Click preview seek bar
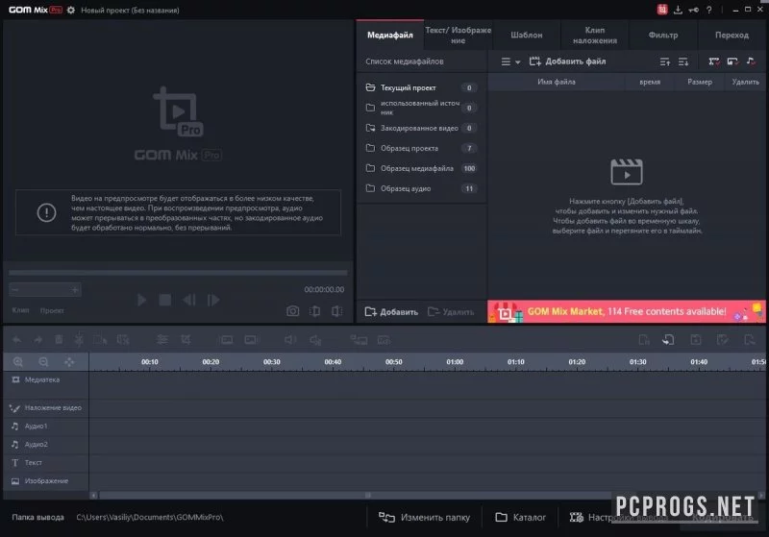Viewport: 769px width, 537px height. click(178, 273)
